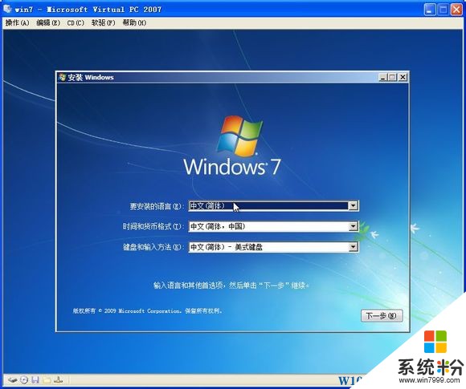Image resolution: width=466 pixels, height=389 pixels.
Task: Click the Virtual PC title bar icon
Action: coord(8,9)
